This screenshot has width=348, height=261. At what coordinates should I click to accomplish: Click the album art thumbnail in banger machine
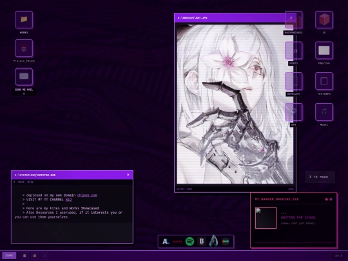[266, 218]
